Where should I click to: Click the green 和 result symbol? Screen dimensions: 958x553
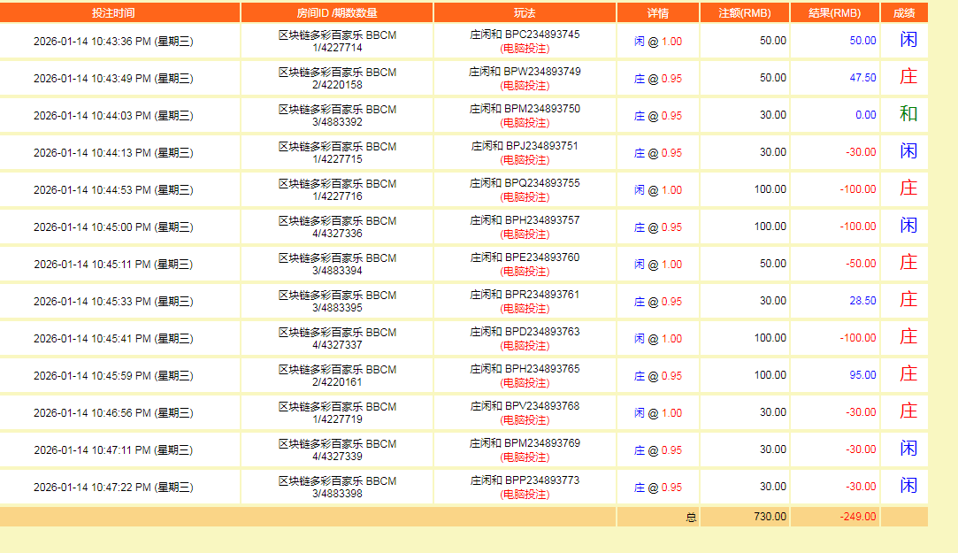coord(908,114)
